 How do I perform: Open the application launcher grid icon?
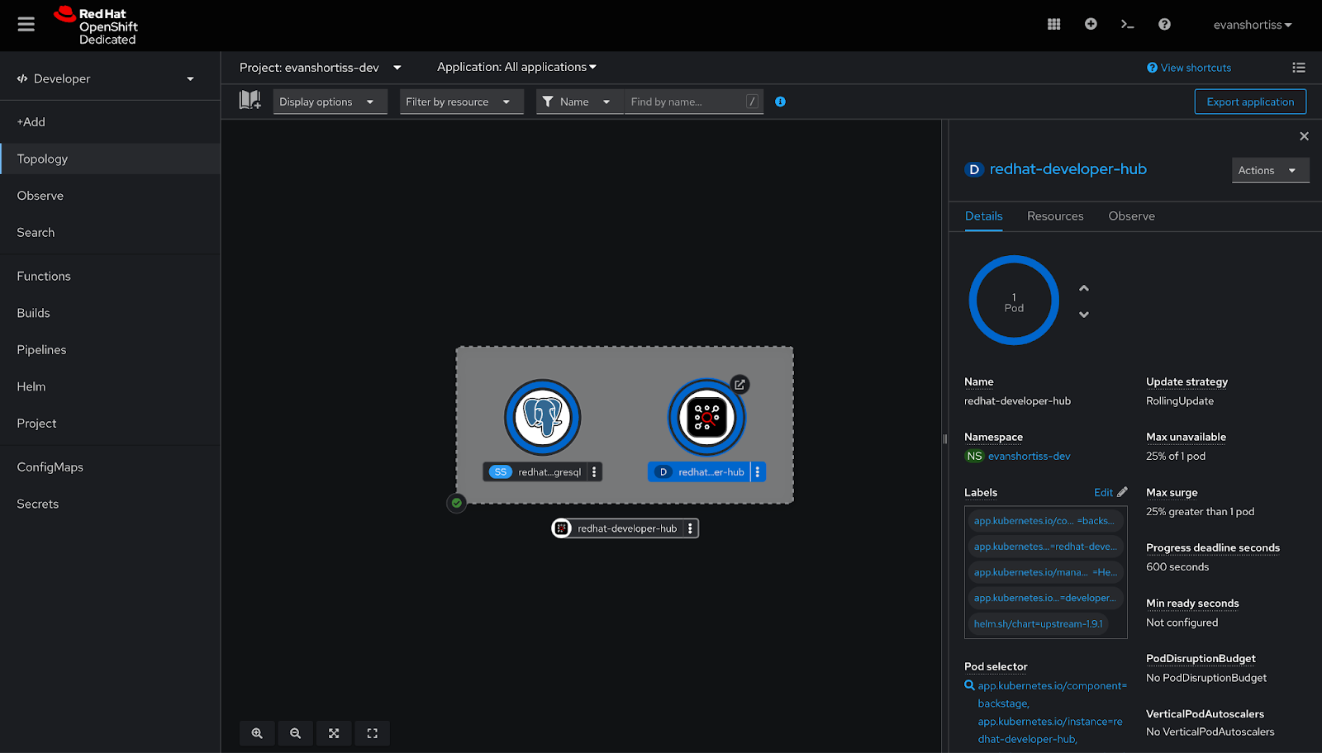pos(1053,25)
